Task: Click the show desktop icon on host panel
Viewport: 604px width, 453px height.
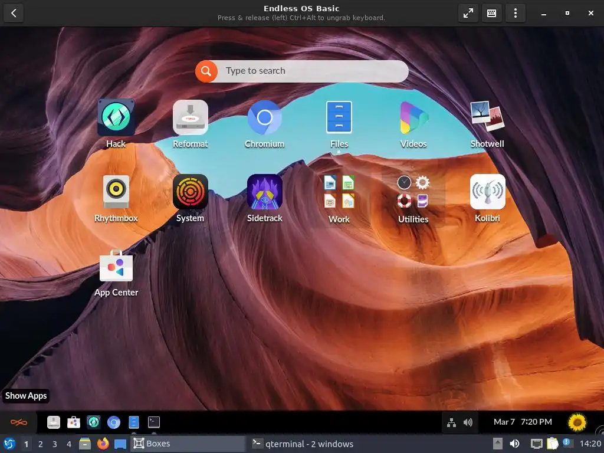Action: click(x=120, y=444)
